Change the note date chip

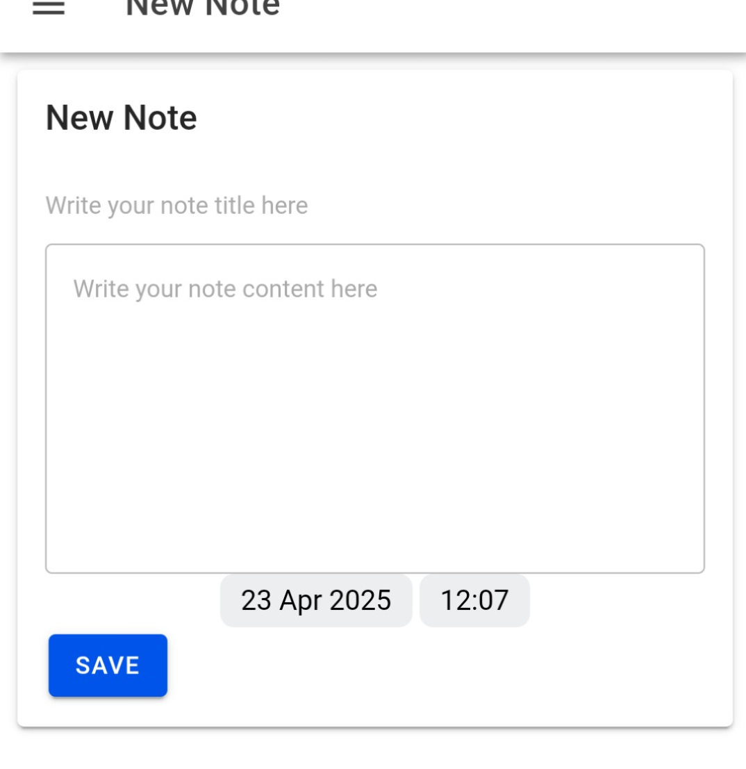click(316, 600)
